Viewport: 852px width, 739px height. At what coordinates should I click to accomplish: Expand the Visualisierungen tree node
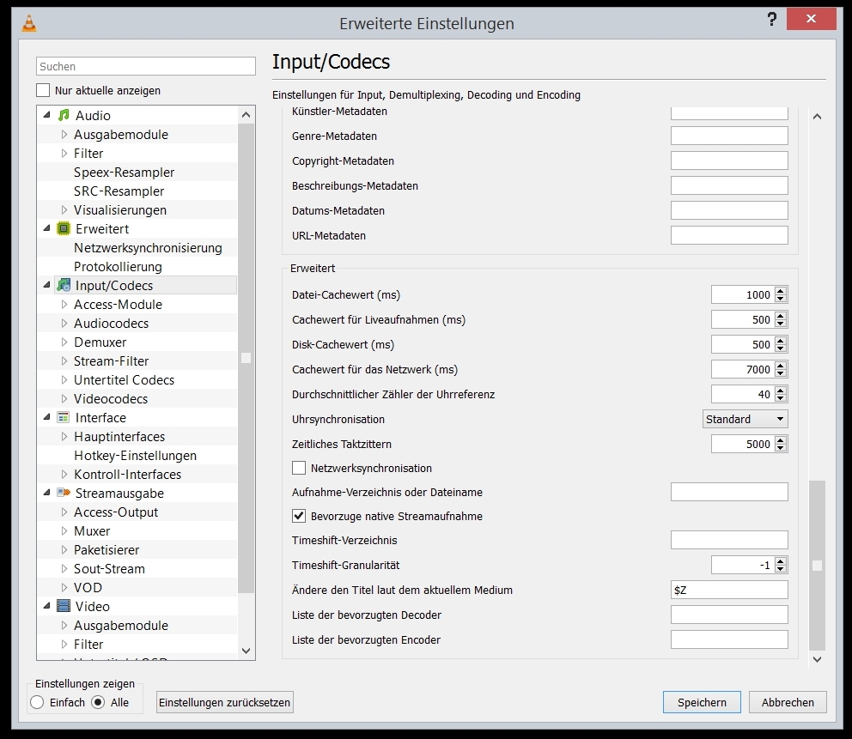(x=64, y=209)
